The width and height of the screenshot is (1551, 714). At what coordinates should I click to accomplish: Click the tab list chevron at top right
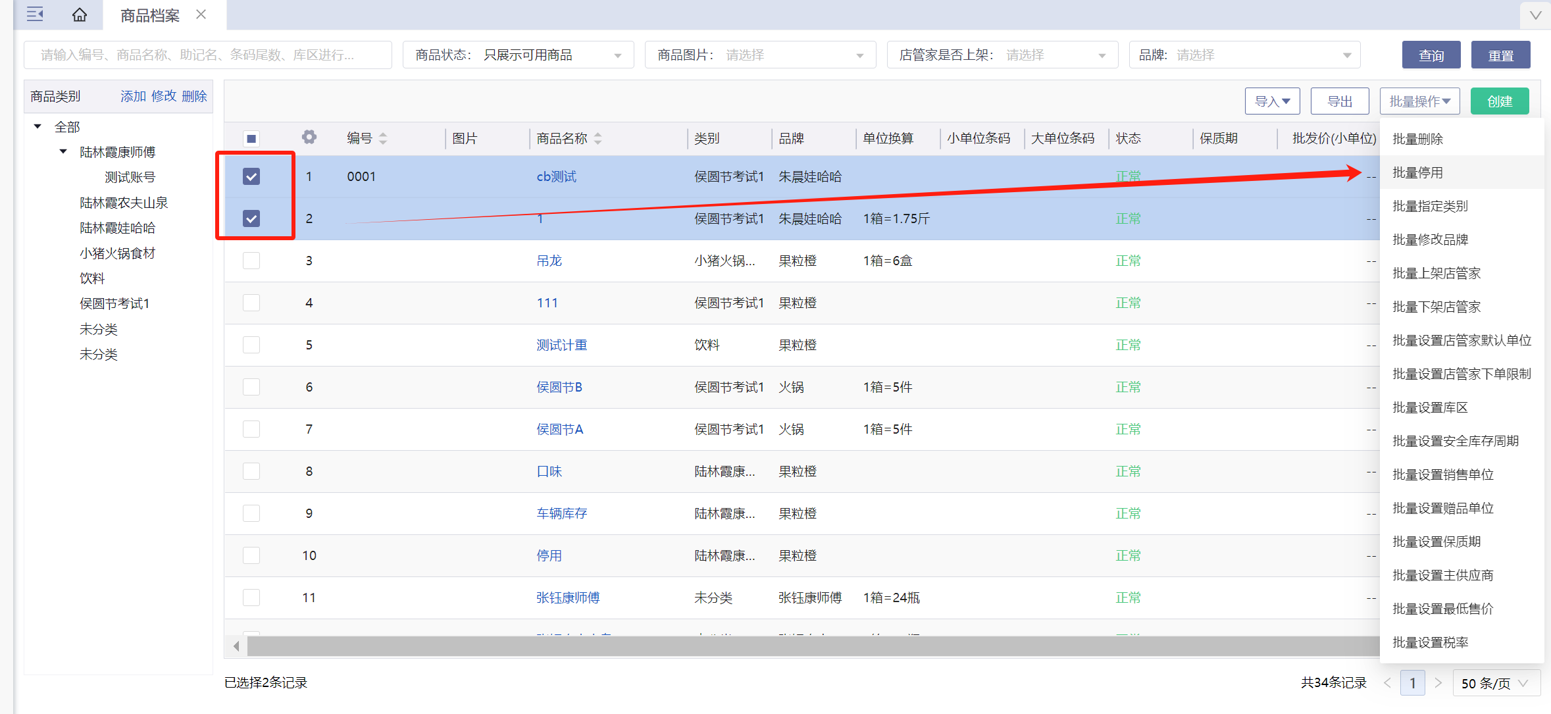coord(1535,15)
